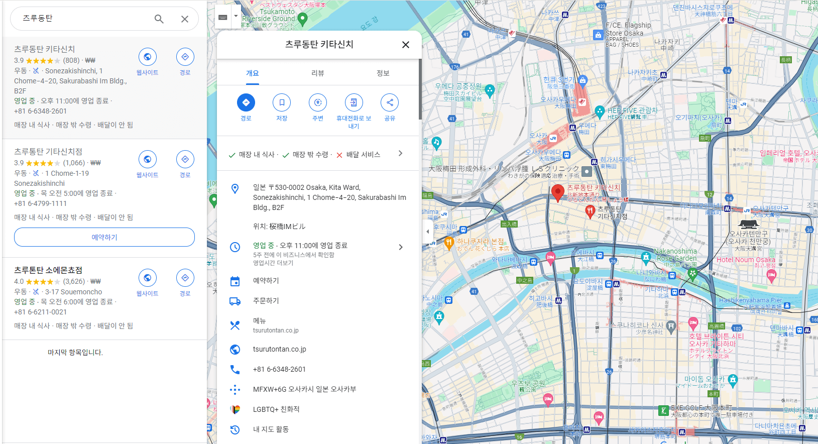Image resolution: width=818 pixels, height=444 pixels.
Task: Click 영업시간 더보기 link
Action: pos(273,263)
